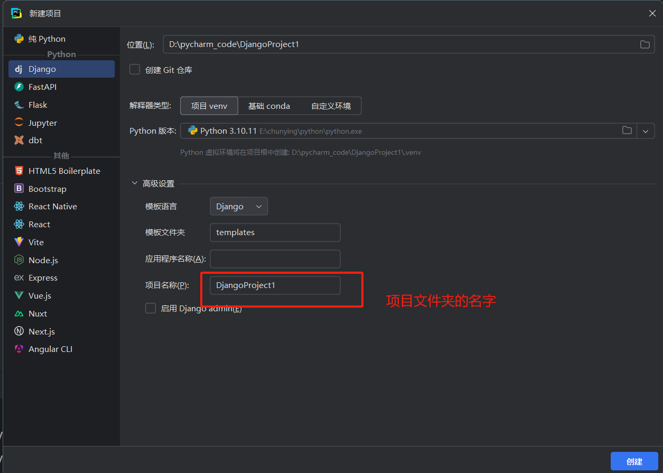
Task: Switch to the 基础 conda interpreter tab
Action: 269,106
